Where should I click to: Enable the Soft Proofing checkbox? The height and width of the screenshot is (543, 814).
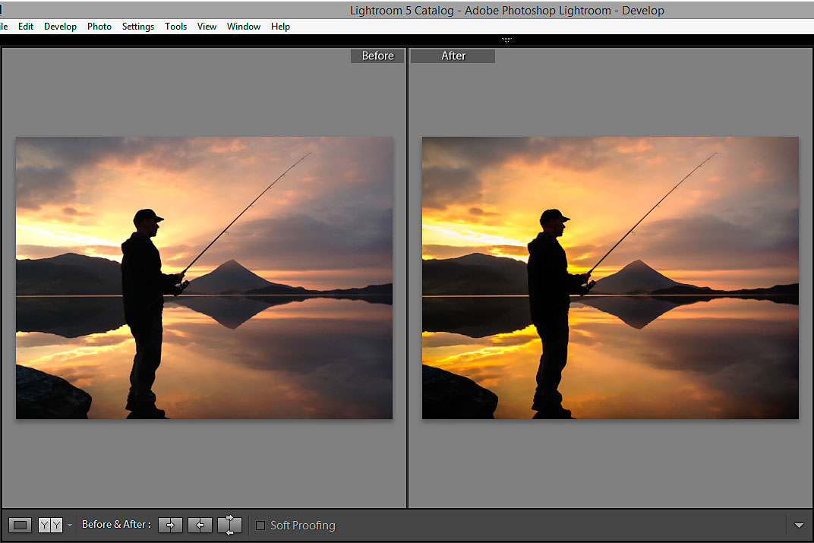click(x=260, y=526)
